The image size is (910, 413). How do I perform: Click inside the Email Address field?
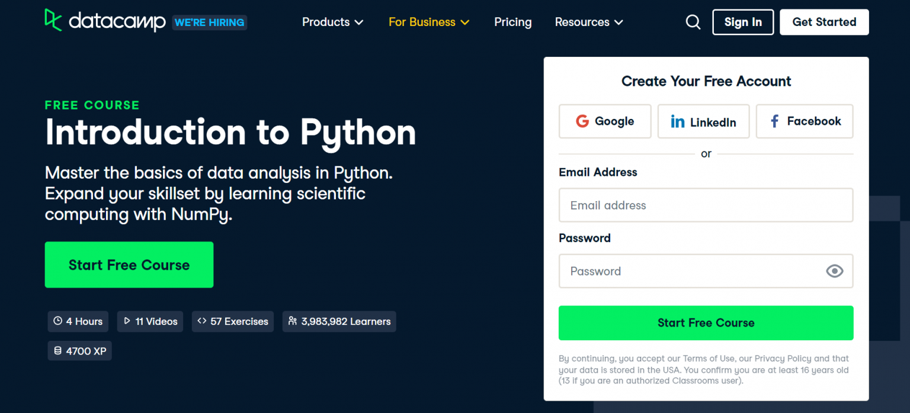click(706, 205)
